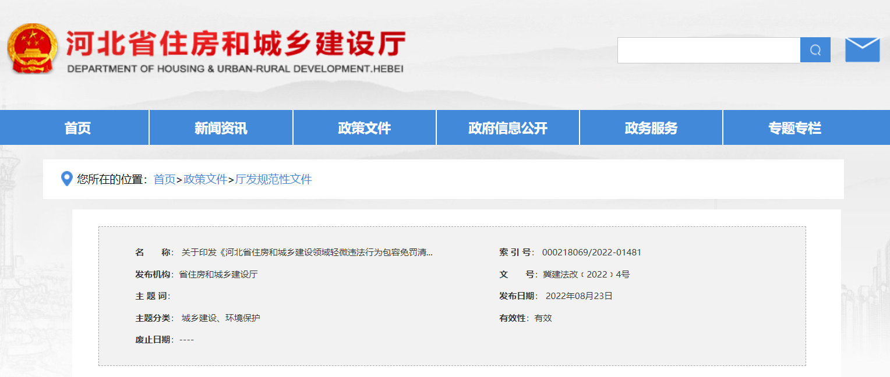Screen dimensions: 890x377
Task: Click the national emblem logo
Action: click(x=33, y=49)
